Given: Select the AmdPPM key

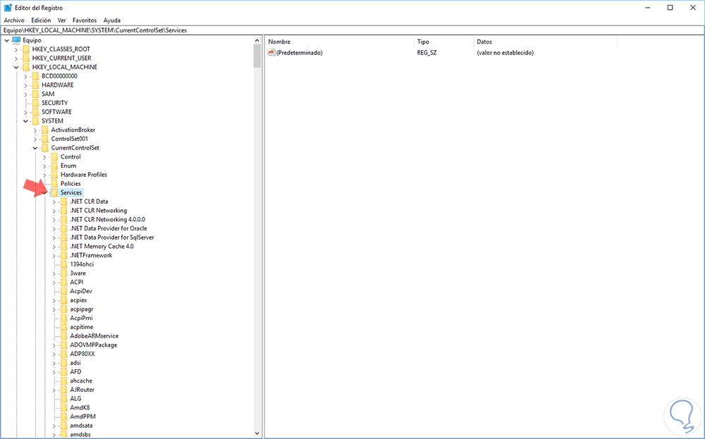Looking at the screenshot, I should tap(82, 416).
